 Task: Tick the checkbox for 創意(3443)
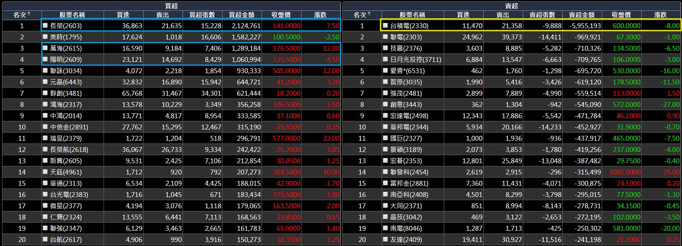[386, 104]
